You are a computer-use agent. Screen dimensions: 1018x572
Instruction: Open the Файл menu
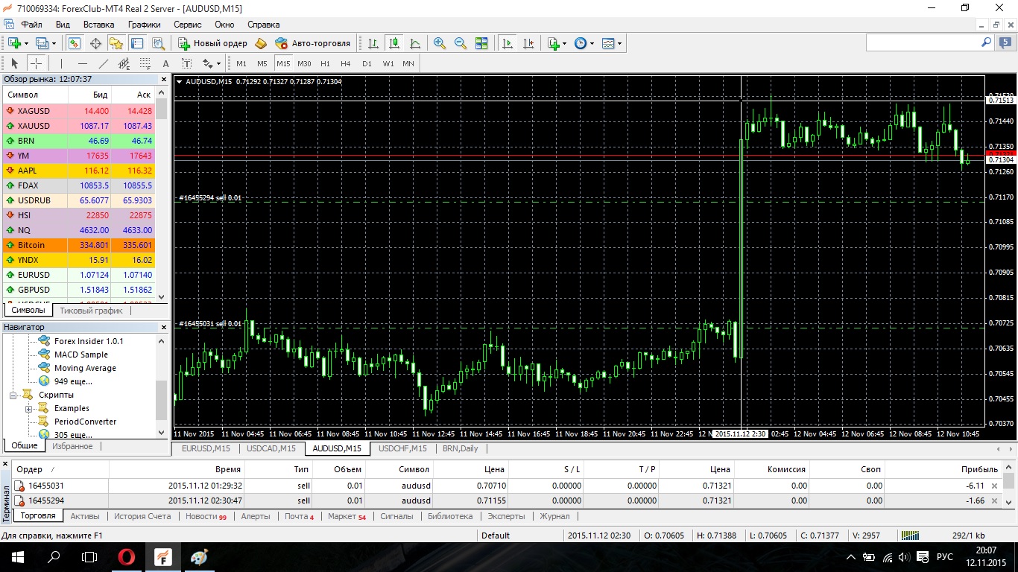pyautogui.click(x=31, y=25)
